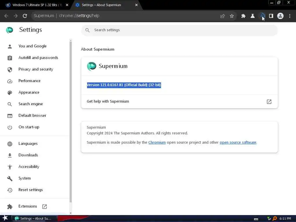Open the Extensions puzzle icon in toolbar
Image resolution: width=296 pixels, height=222 pixels.
pyautogui.click(x=243, y=16)
